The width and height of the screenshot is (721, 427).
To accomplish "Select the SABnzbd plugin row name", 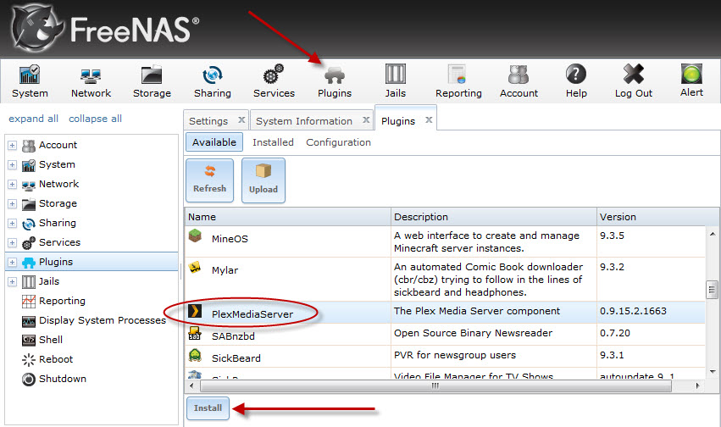I will click(233, 336).
